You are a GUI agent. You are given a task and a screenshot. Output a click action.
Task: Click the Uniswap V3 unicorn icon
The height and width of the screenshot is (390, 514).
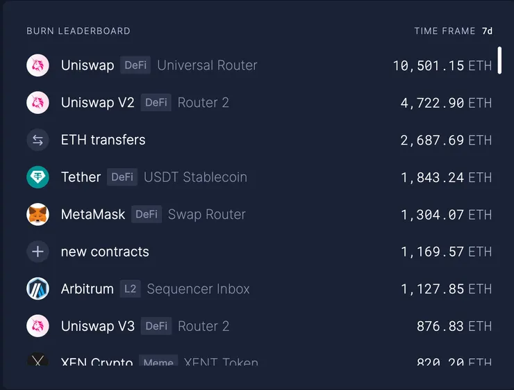(38, 326)
